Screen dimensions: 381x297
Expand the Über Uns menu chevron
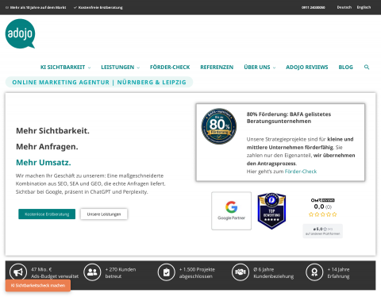[x=274, y=67]
